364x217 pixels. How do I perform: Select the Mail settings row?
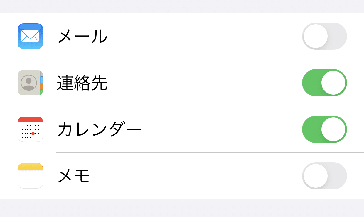[176, 36]
